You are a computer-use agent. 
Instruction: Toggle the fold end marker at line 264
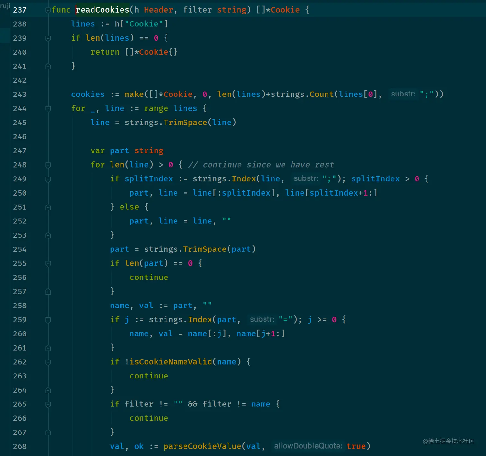[48, 390]
